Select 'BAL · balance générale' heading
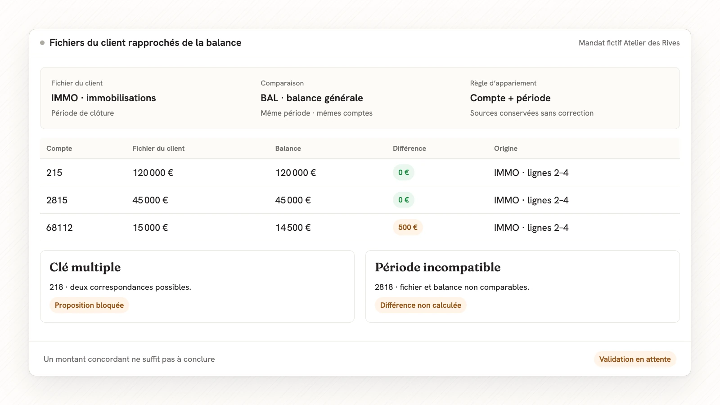The width and height of the screenshot is (720, 405). [312, 98]
